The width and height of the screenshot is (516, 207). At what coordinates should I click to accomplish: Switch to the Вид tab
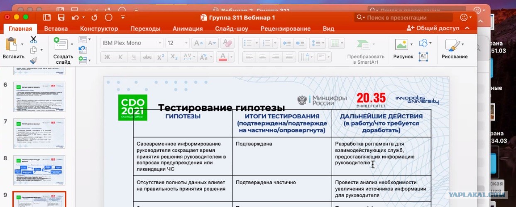(328, 29)
